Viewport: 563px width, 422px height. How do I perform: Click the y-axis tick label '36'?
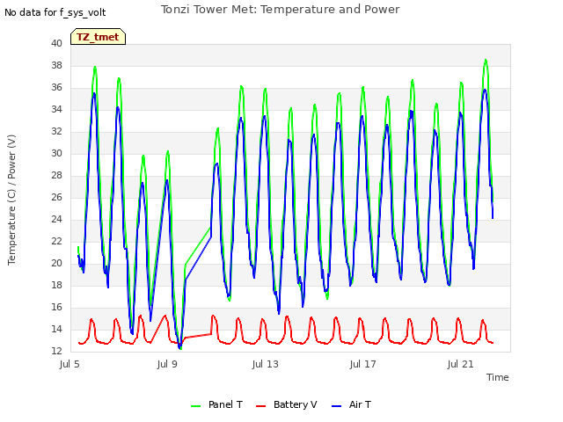tap(56, 87)
